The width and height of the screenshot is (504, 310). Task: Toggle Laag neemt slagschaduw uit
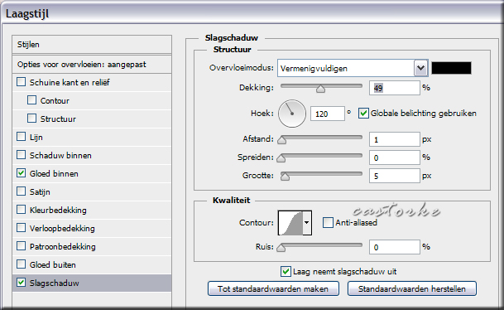pos(286,271)
